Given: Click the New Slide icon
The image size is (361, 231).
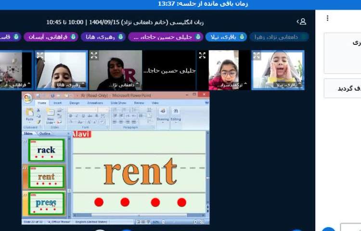Looking at the screenshot, I should click(50, 115).
